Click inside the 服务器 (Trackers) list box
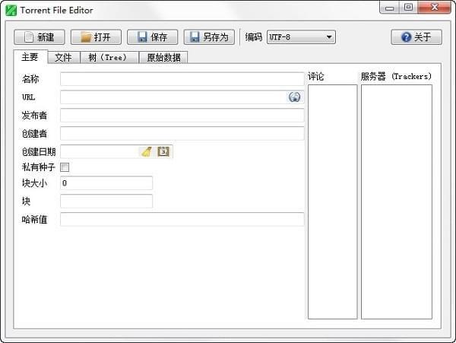 (x=397, y=202)
